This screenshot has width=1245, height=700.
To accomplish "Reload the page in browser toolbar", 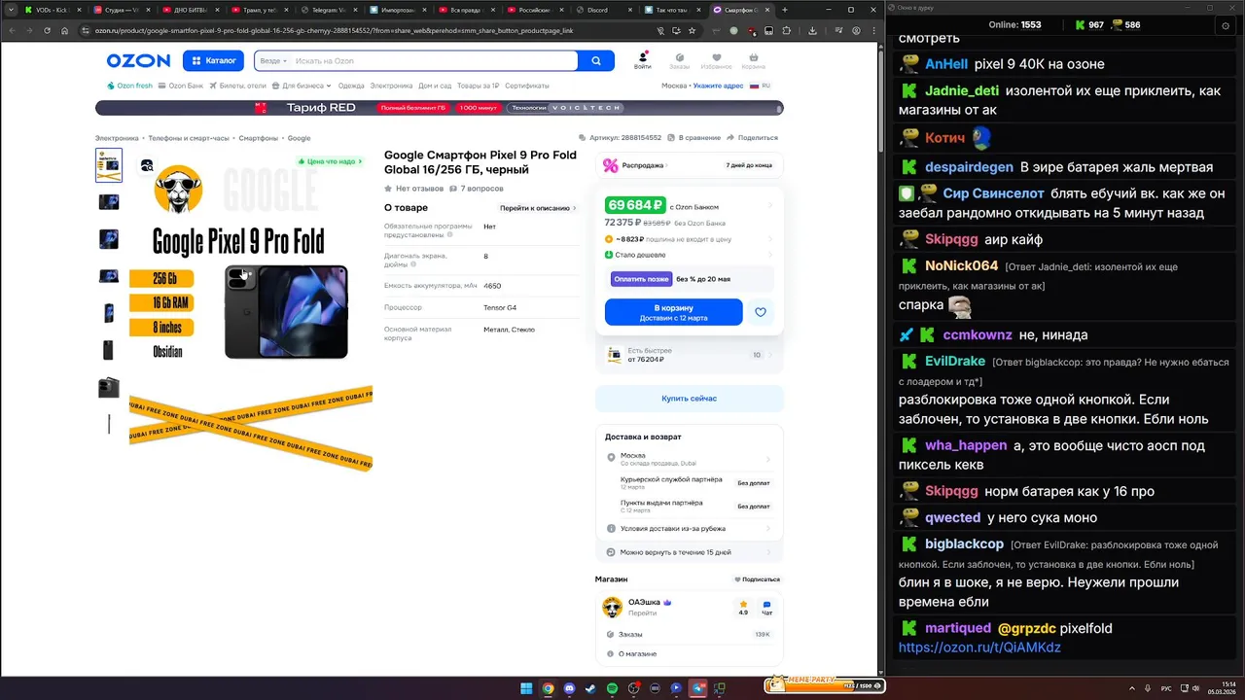I will pos(46,30).
